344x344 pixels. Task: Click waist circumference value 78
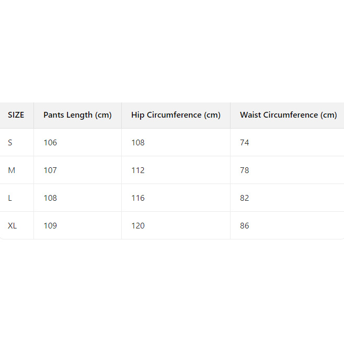point(245,170)
